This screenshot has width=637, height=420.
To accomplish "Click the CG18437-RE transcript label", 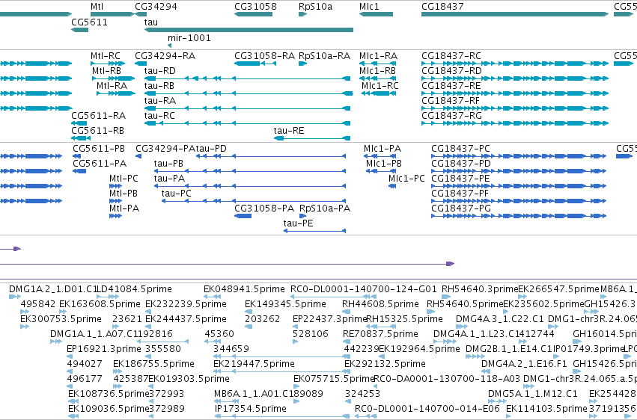I will click(451, 85).
